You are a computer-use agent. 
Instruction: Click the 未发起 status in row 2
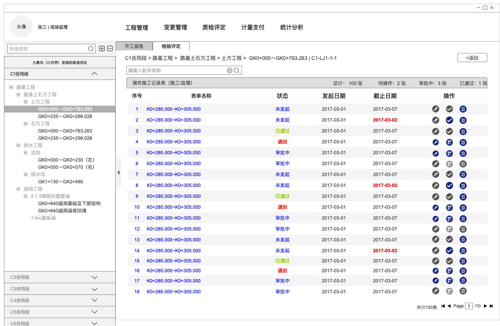(x=282, y=120)
